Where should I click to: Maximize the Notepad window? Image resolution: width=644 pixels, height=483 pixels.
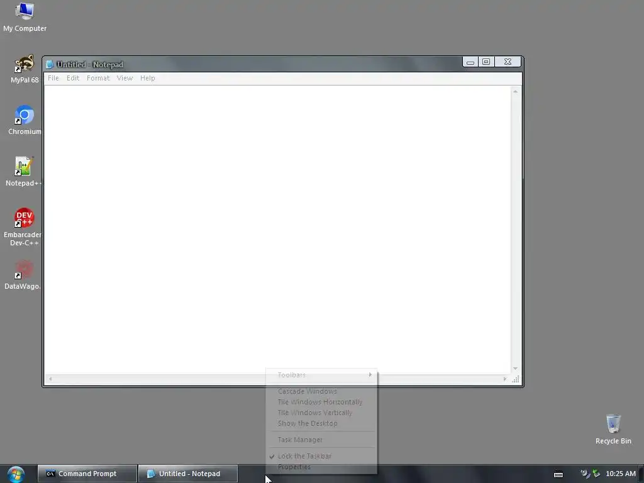point(486,62)
